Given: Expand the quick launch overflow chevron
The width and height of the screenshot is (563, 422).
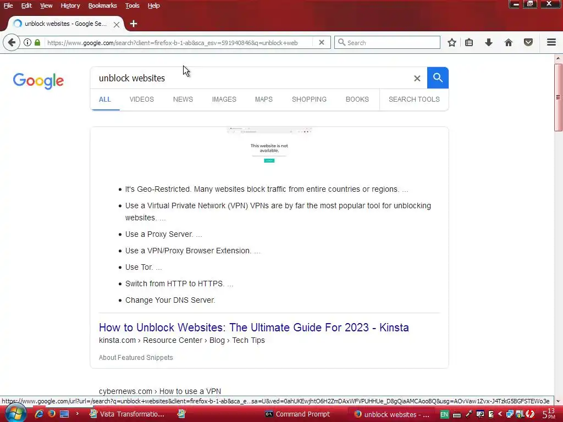Looking at the screenshot, I should 77,414.
